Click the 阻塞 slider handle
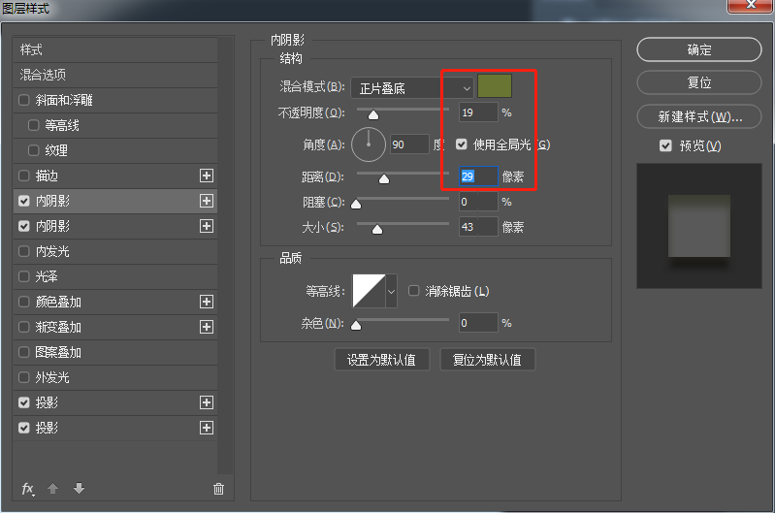775x513 pixels. click(x=356, y=204)
